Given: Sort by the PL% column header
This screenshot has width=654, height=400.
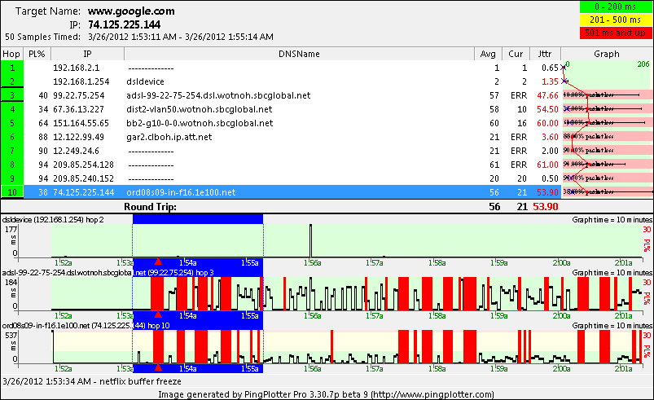Looking at the screenshot, I should [x=35, y=53].
